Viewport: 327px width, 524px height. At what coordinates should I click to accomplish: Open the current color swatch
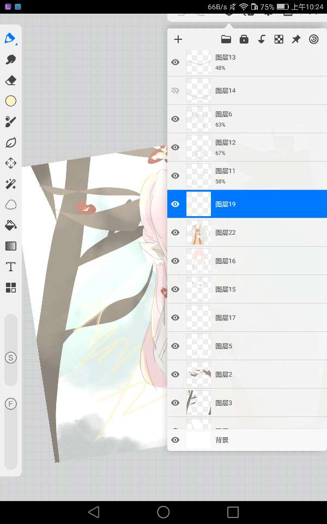point(10,101)
